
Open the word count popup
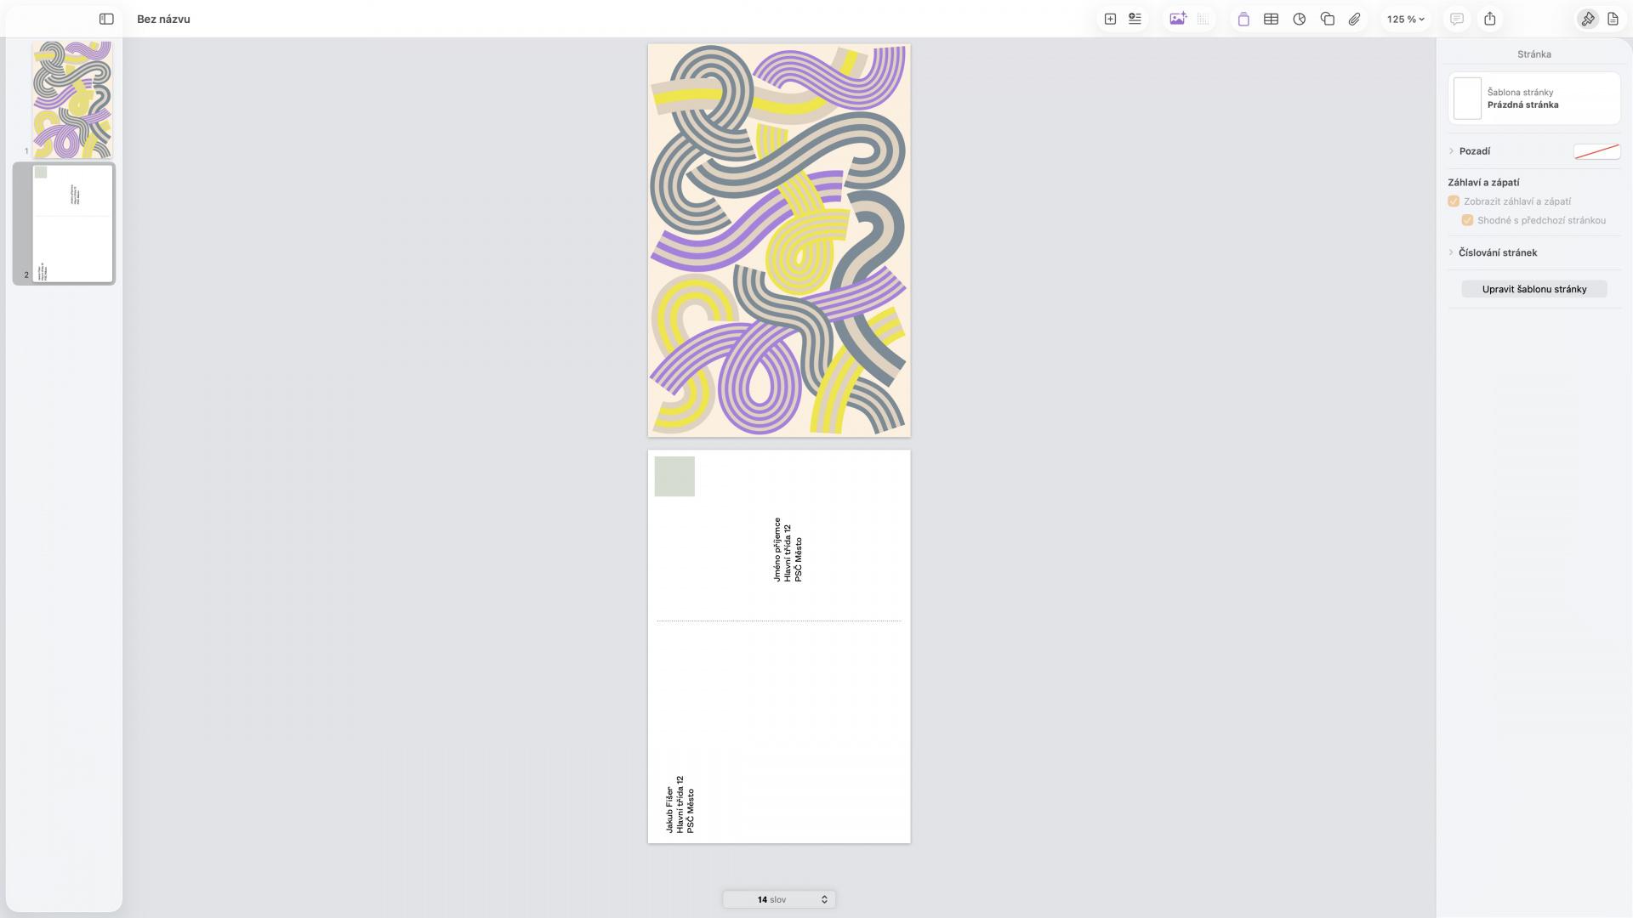[x=779, y=899]
